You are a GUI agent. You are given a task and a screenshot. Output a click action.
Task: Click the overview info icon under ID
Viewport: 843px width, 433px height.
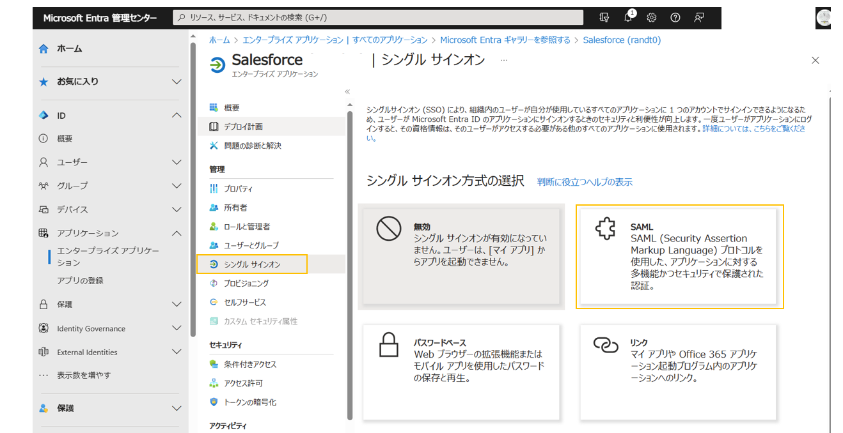(43, 139)
